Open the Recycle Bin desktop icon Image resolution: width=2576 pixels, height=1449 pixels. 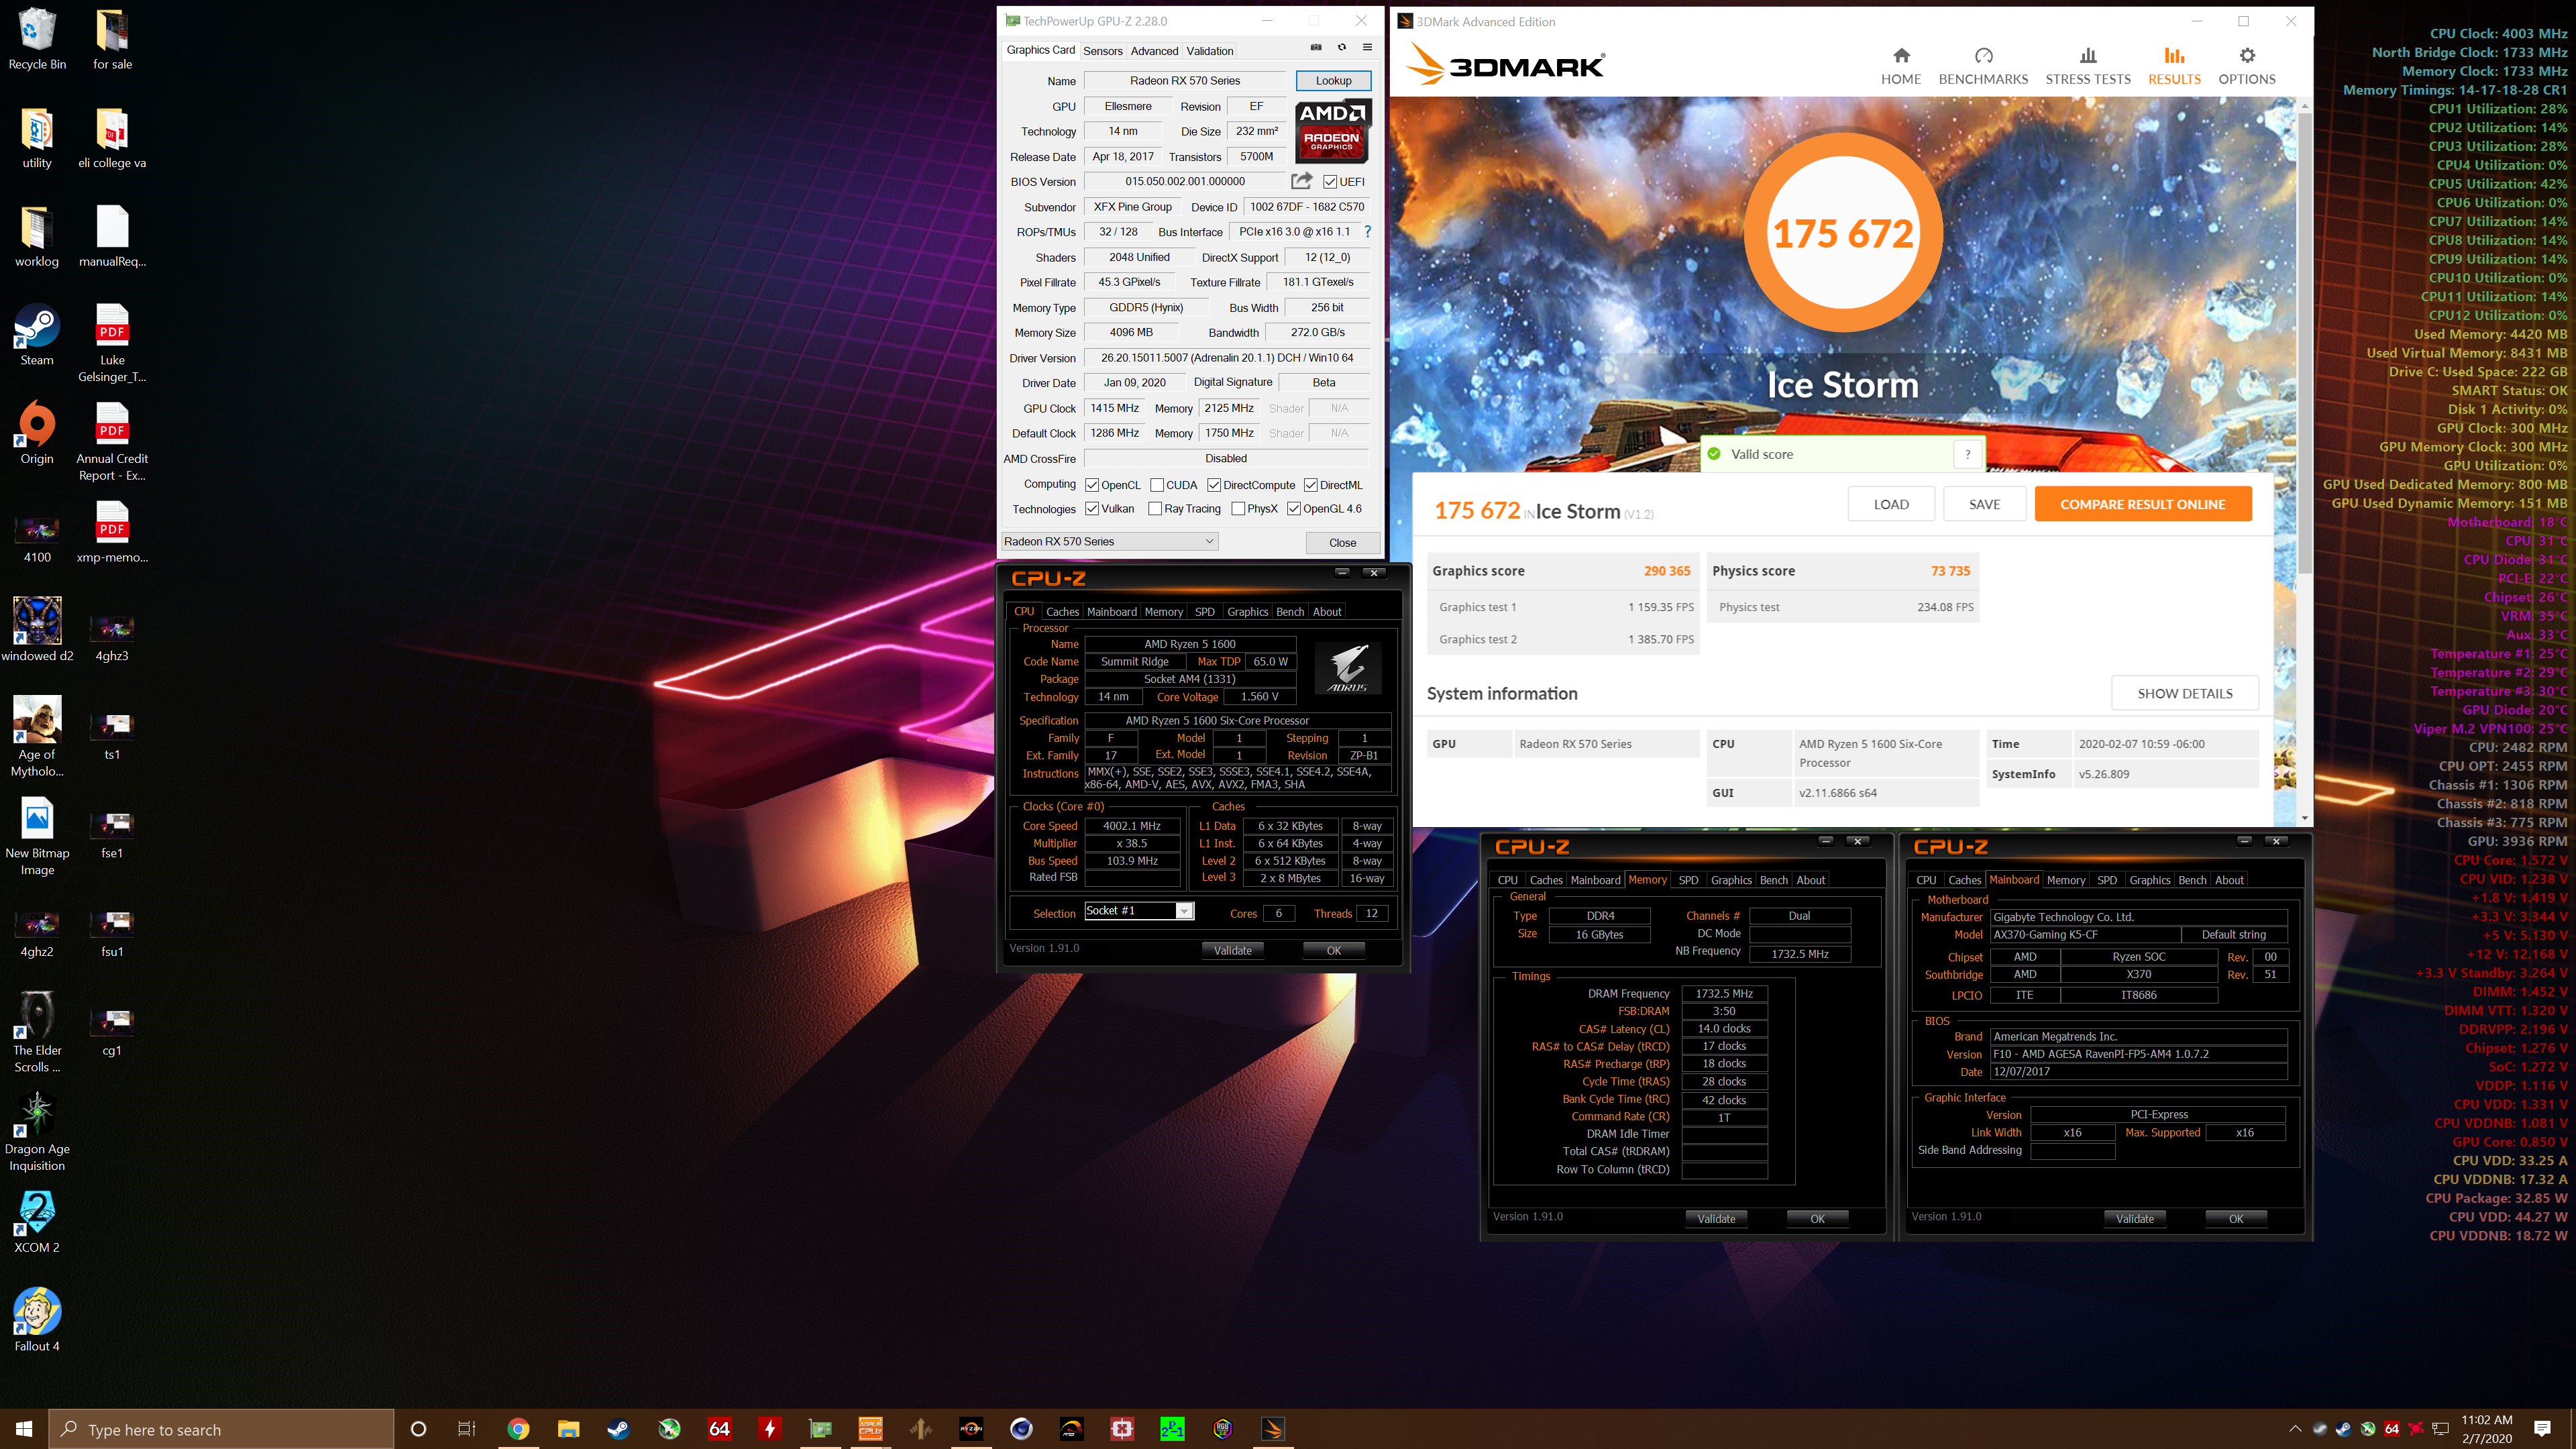pyautogui.click(x=37, y=39)
